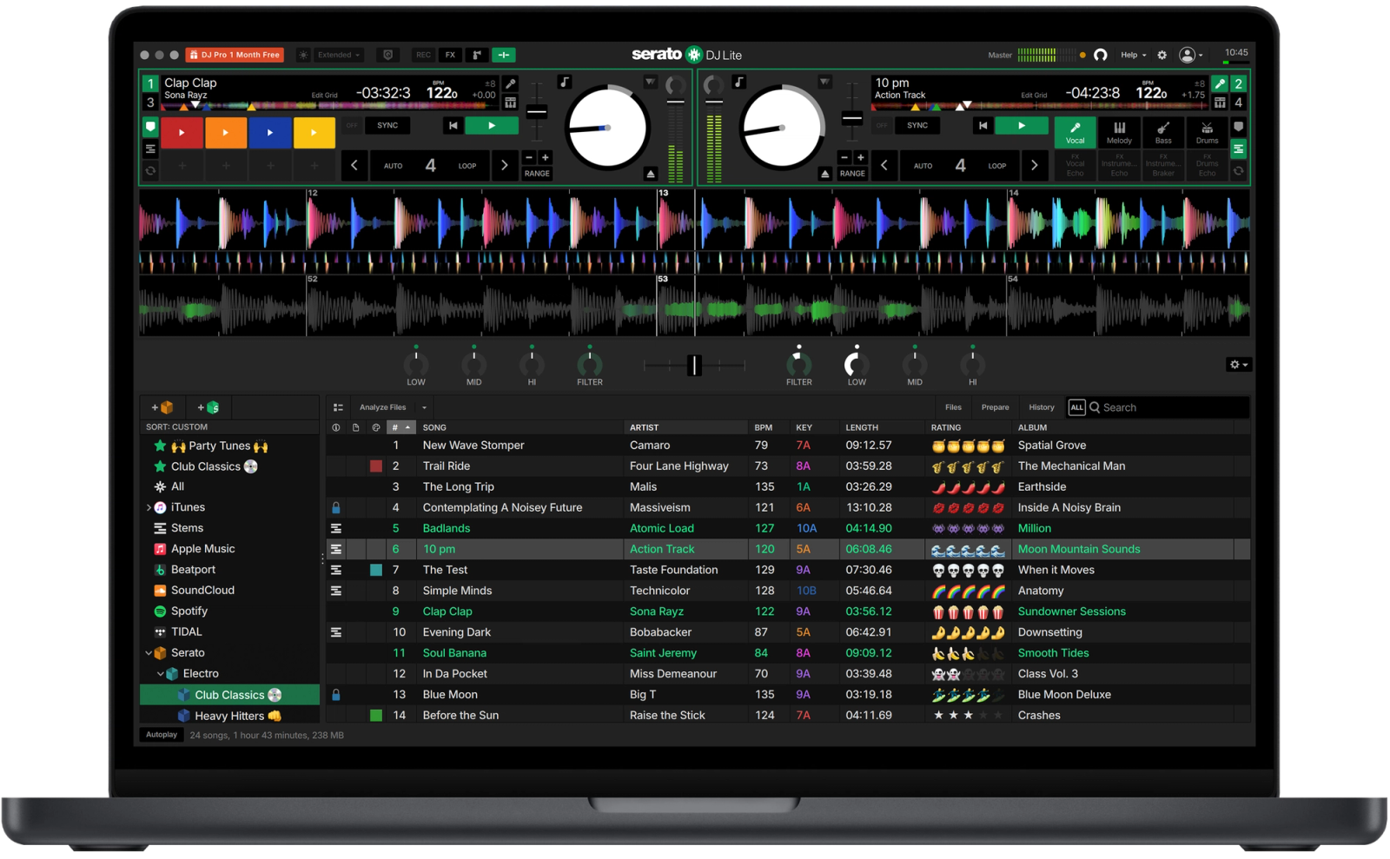Select deck 1 hot cue pad mode icon
The width and height of the screenshot is (1390, 859).
(x=150, y=128)
